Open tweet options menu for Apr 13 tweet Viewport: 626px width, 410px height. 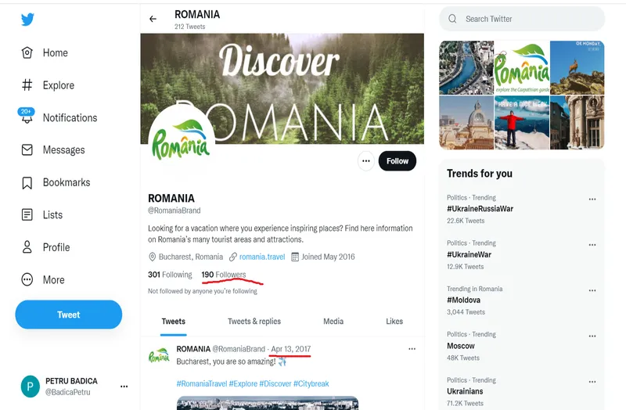[412, 349]
